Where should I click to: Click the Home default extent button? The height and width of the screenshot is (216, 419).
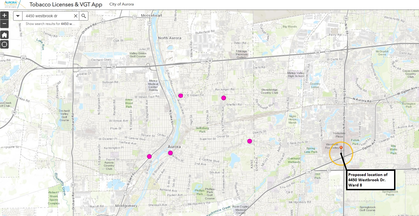click(4, 35)
